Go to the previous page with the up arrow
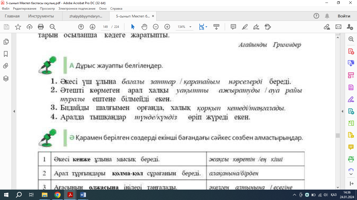 tap(81, 27)
